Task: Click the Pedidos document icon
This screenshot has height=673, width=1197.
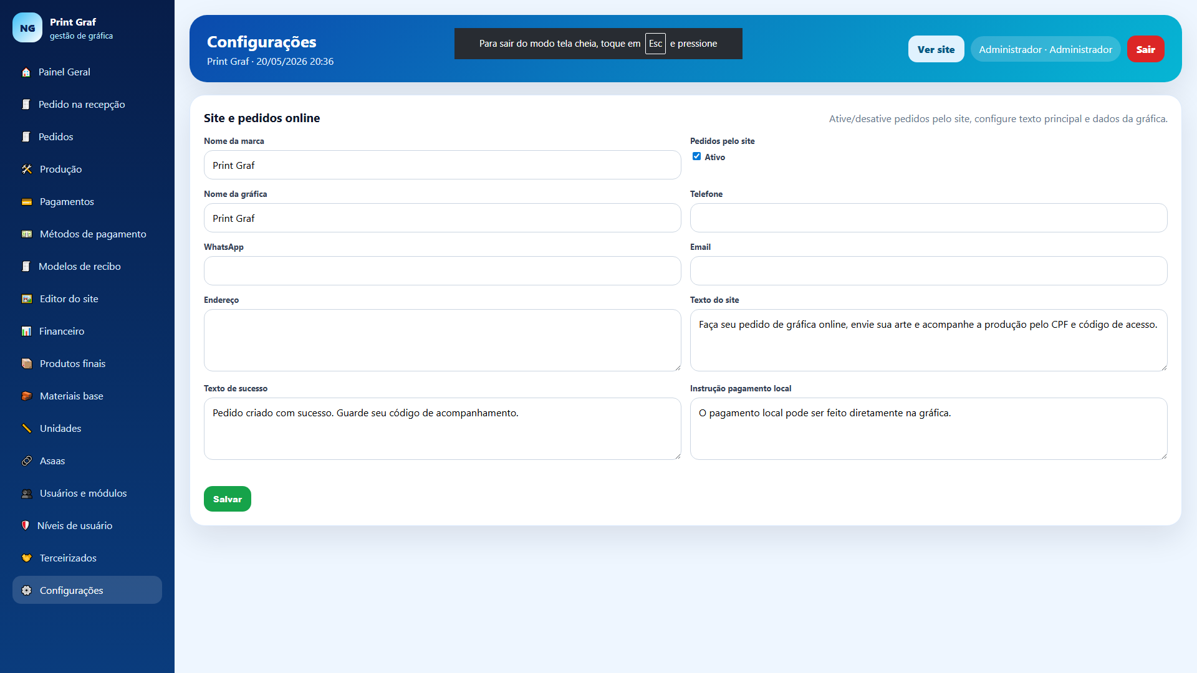Action: (26, 137)
